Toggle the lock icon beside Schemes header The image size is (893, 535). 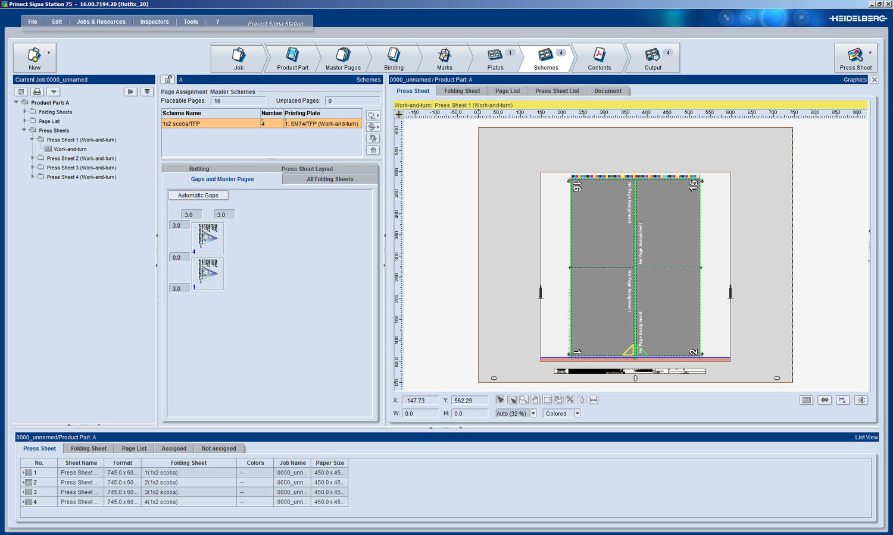168,80
